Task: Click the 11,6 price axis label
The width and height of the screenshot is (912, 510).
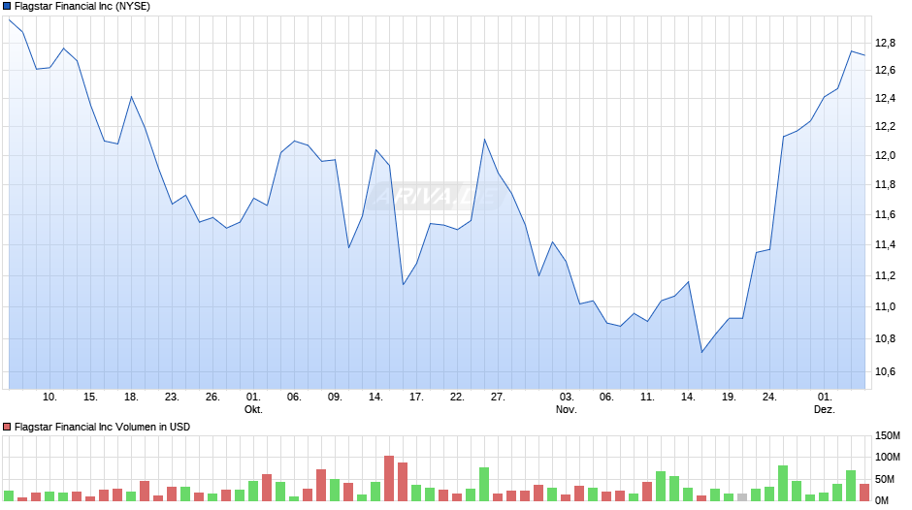Action: (885, 215)
